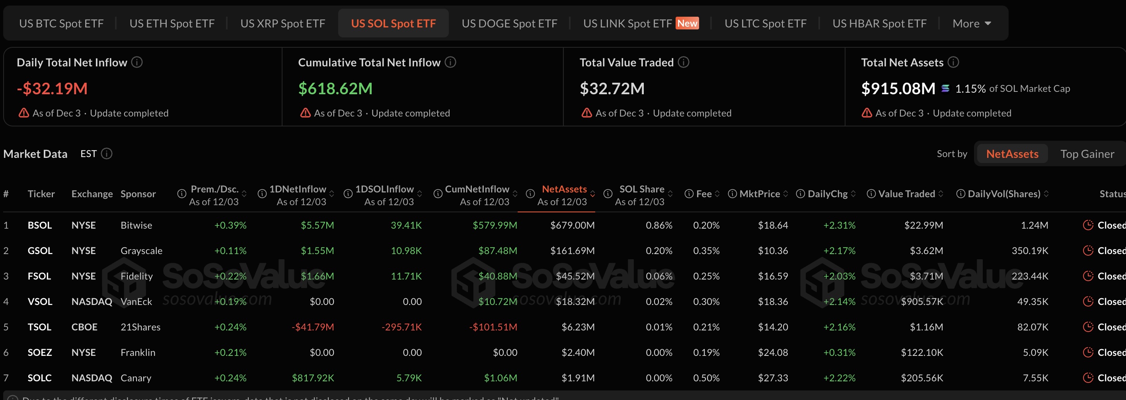This screenshot has height=400, width=1126.
Task: Switch to the US BTC Spot ETF tab
Action: pyautogui.click(x=61, y=23)
